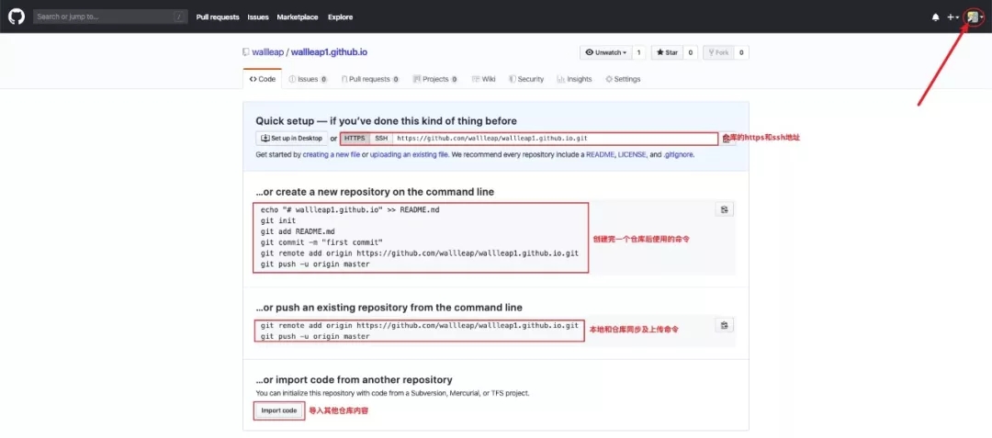This screenshot has height=438, width=992.
Task: Copy the push existing repository commands
Action: tap(724, 325)
